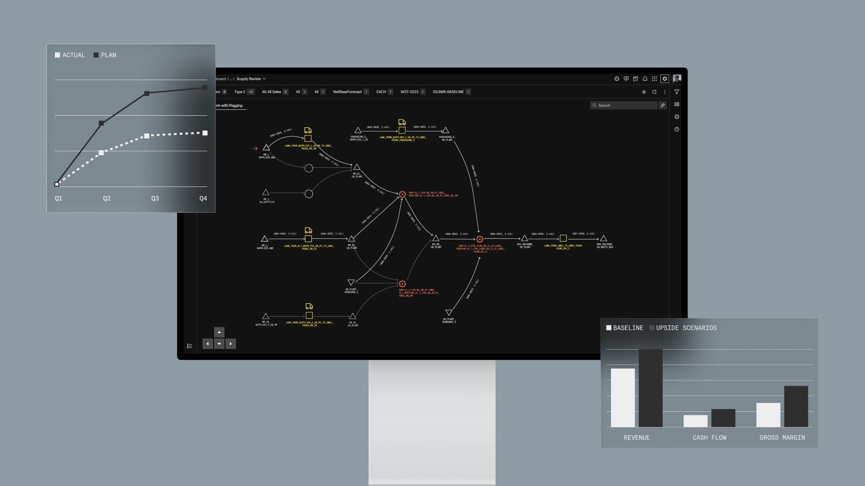Toggle BASELINE legend box

point(609,328)
